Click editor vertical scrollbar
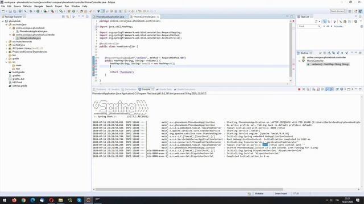This screenshot has width=364, height=204. click(291, 50)
